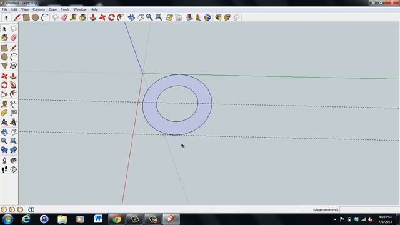This screenshot has width=400, height=225.
Task: Choose the Rectangle tool in top toolbar
Action: tap(26, 17)
